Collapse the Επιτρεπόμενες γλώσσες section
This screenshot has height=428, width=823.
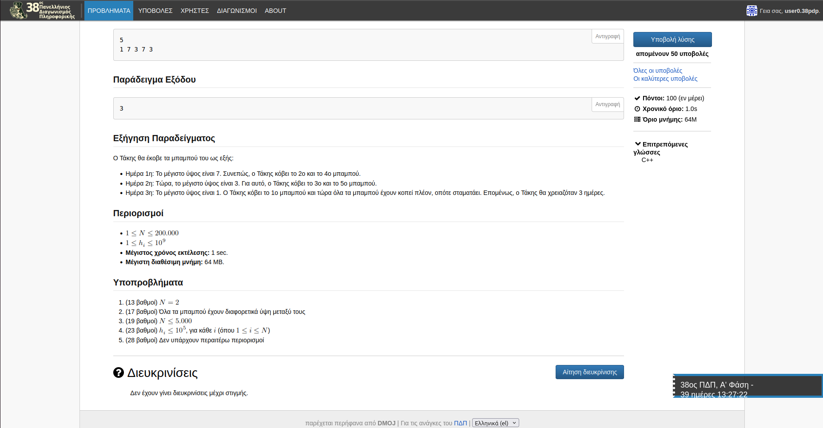click(638, 144)
